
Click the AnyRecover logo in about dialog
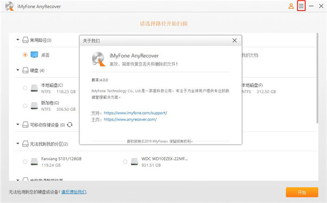pyautogui.click(x=99, y=59)
